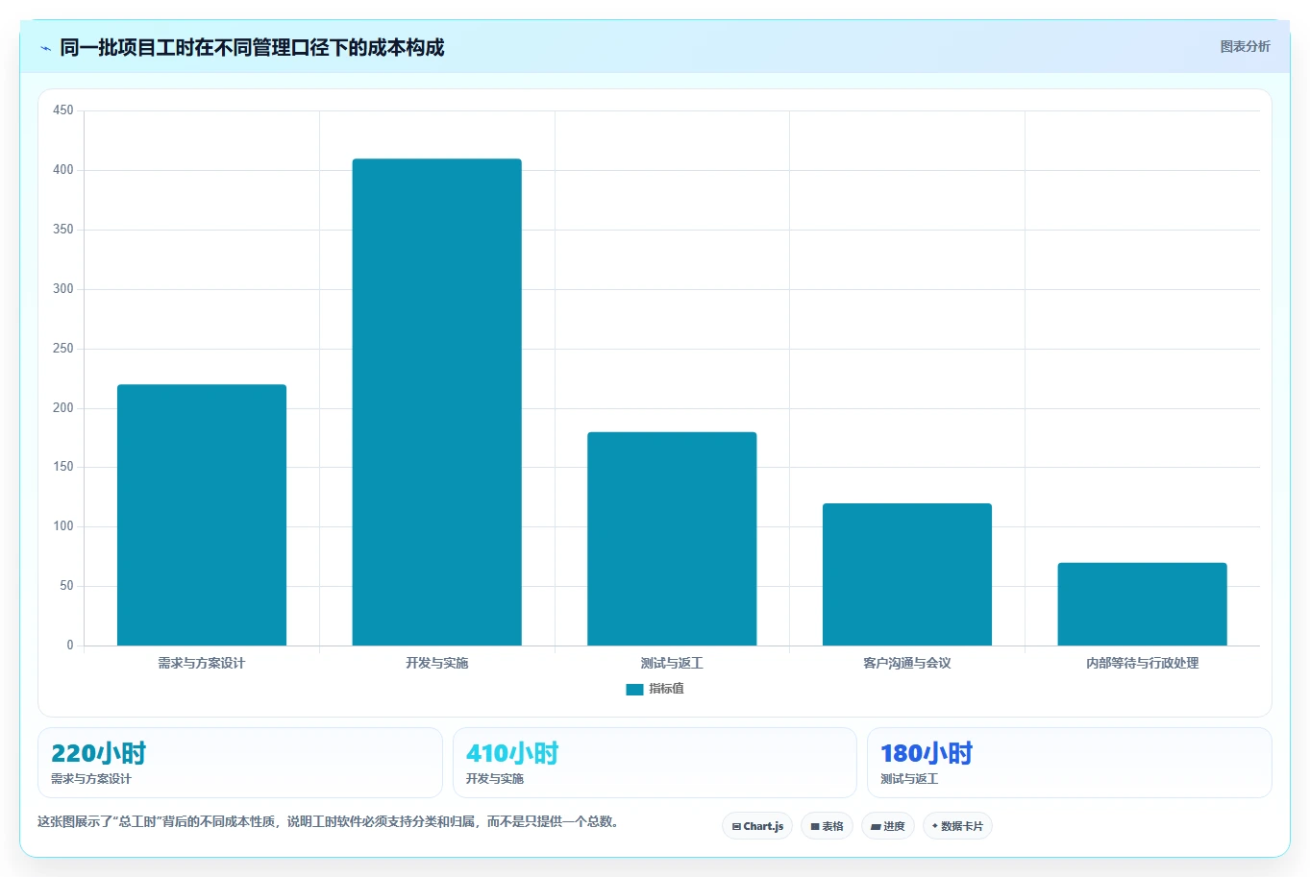Select the 数据卡片 tag chip
The width and height of the screenshot is (1310, 877).
(x=957, y=826)
